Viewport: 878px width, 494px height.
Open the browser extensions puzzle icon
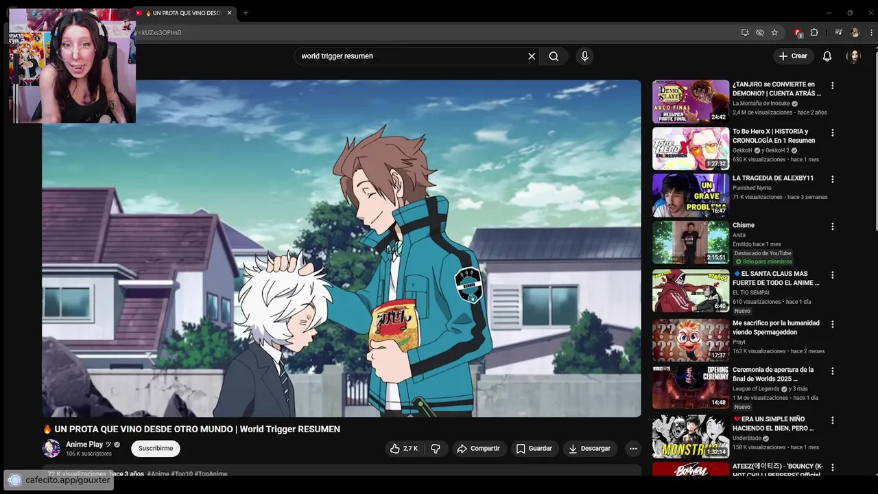pyautogui.click(x=814, y=32)
